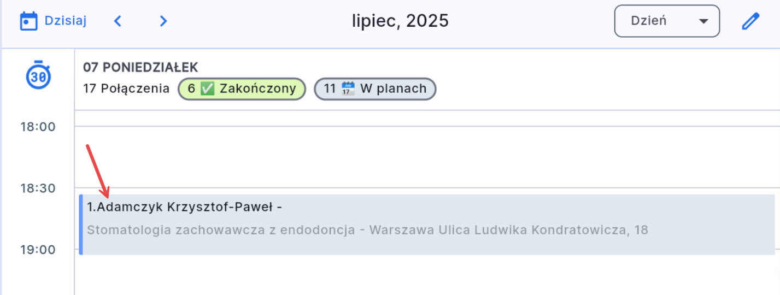
Task: Click the green checkmark in Zakończony chip
Action: [x=207, y=89]
